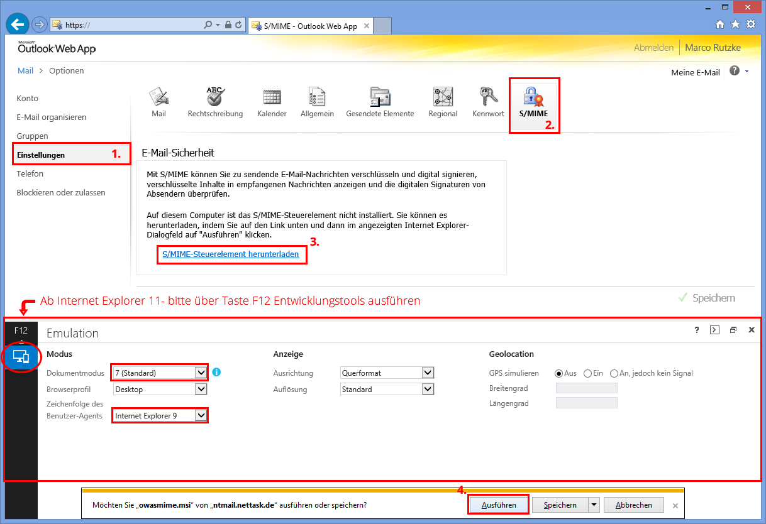Screen dimensions: 766x524
Task: Click the refresh icon in address bar
Action: [x=239, y=25]
